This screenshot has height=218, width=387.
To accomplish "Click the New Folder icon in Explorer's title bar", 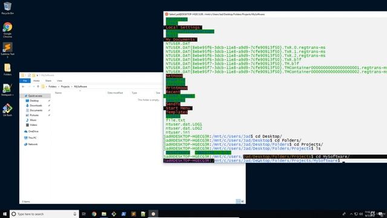I will tap(33, 75).
